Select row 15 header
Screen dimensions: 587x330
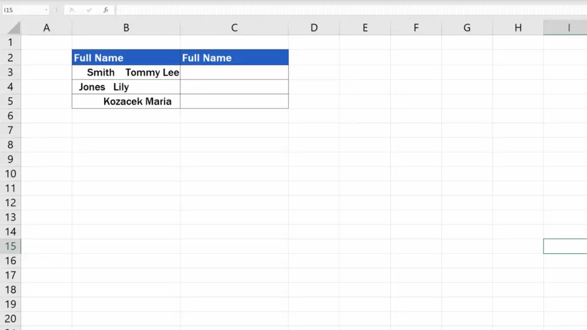tap(10, 246)
